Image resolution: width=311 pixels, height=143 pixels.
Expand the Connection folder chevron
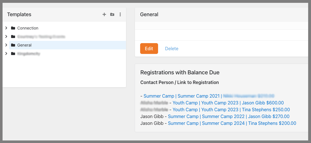click(x=6, y=28)
